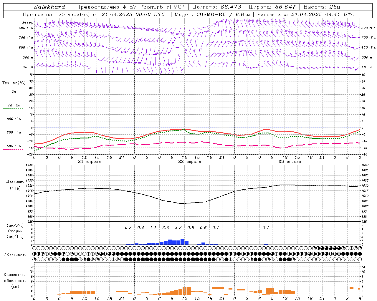This screenshot has height=301, width=377.
Task: Click the red '2м' legend line
Action: tap(14, 95)
